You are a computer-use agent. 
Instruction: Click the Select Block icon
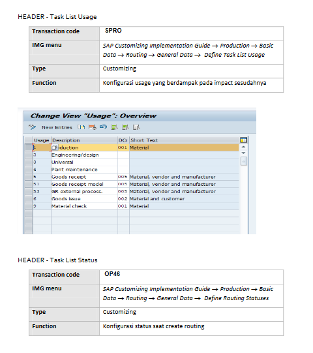pyautogui.click(x=125, y=127)
